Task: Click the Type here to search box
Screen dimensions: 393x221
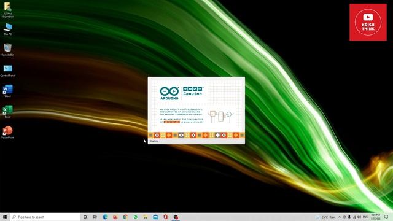Action: point(45,217)
